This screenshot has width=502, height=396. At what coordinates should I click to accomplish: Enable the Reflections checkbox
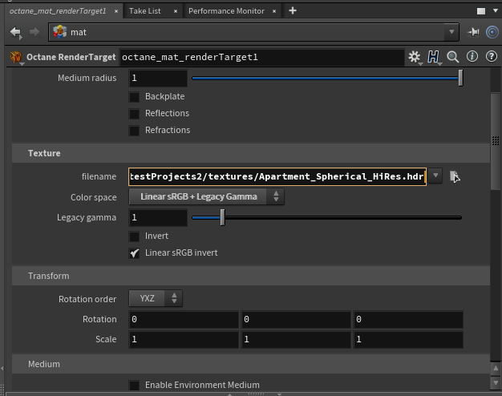tap(134, 114)
